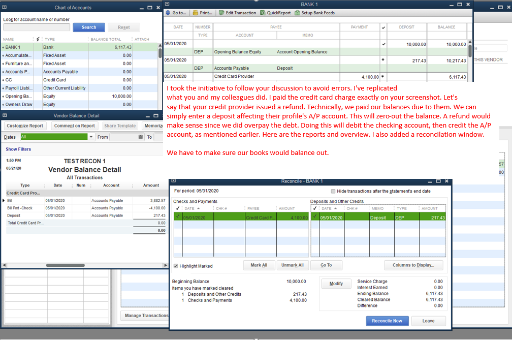Click the Memorize button in report toolbar
The height and width of the screenshot is (340, 512).
(x=153, y=126)
